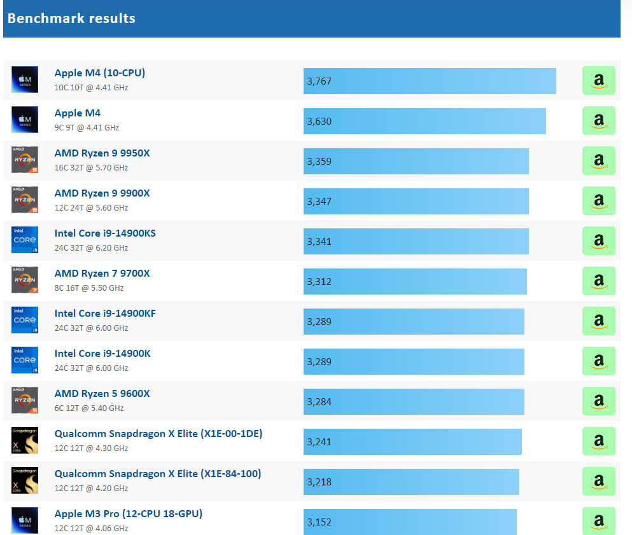Open Amazon icon for Snapdragon X1E-00-1DE
This screenshot has width=632, height=535.
click(598, 441)
